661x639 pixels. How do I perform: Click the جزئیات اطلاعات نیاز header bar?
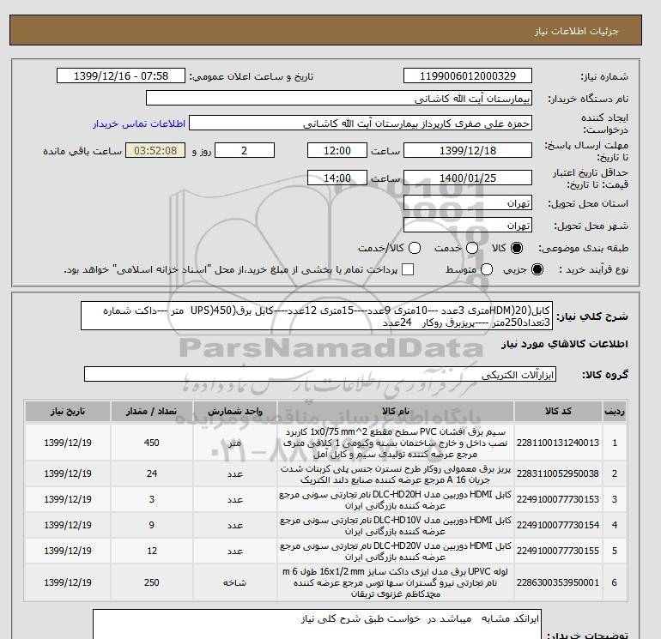coord(325,30)
